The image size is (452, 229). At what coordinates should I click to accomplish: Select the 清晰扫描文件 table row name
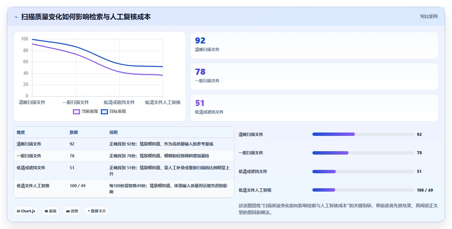[29, 144]
